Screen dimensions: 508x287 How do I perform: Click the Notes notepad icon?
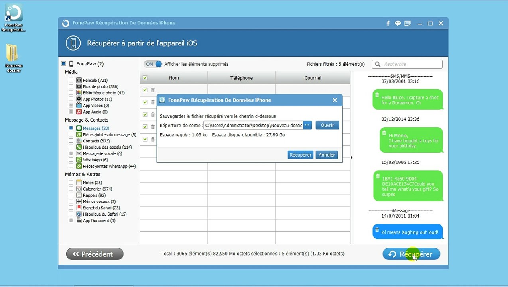pyautogui.click(x=79, y=183)
